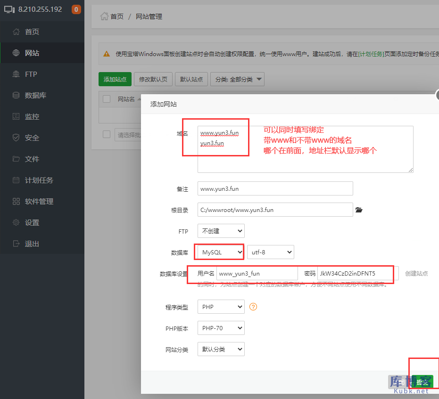This screenshot has width=439, height=399.
Task: Click the question mark beside 程序类型
Action: point(253,307)
